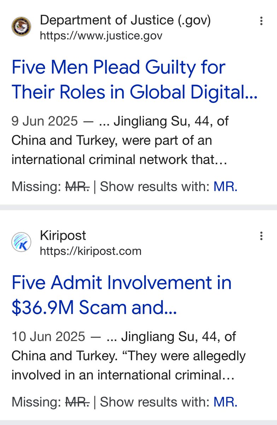This screenshot has height=425, width=277.
Task: Tap the 10 Jun 2025 result snippet
Action: point(128,356)
